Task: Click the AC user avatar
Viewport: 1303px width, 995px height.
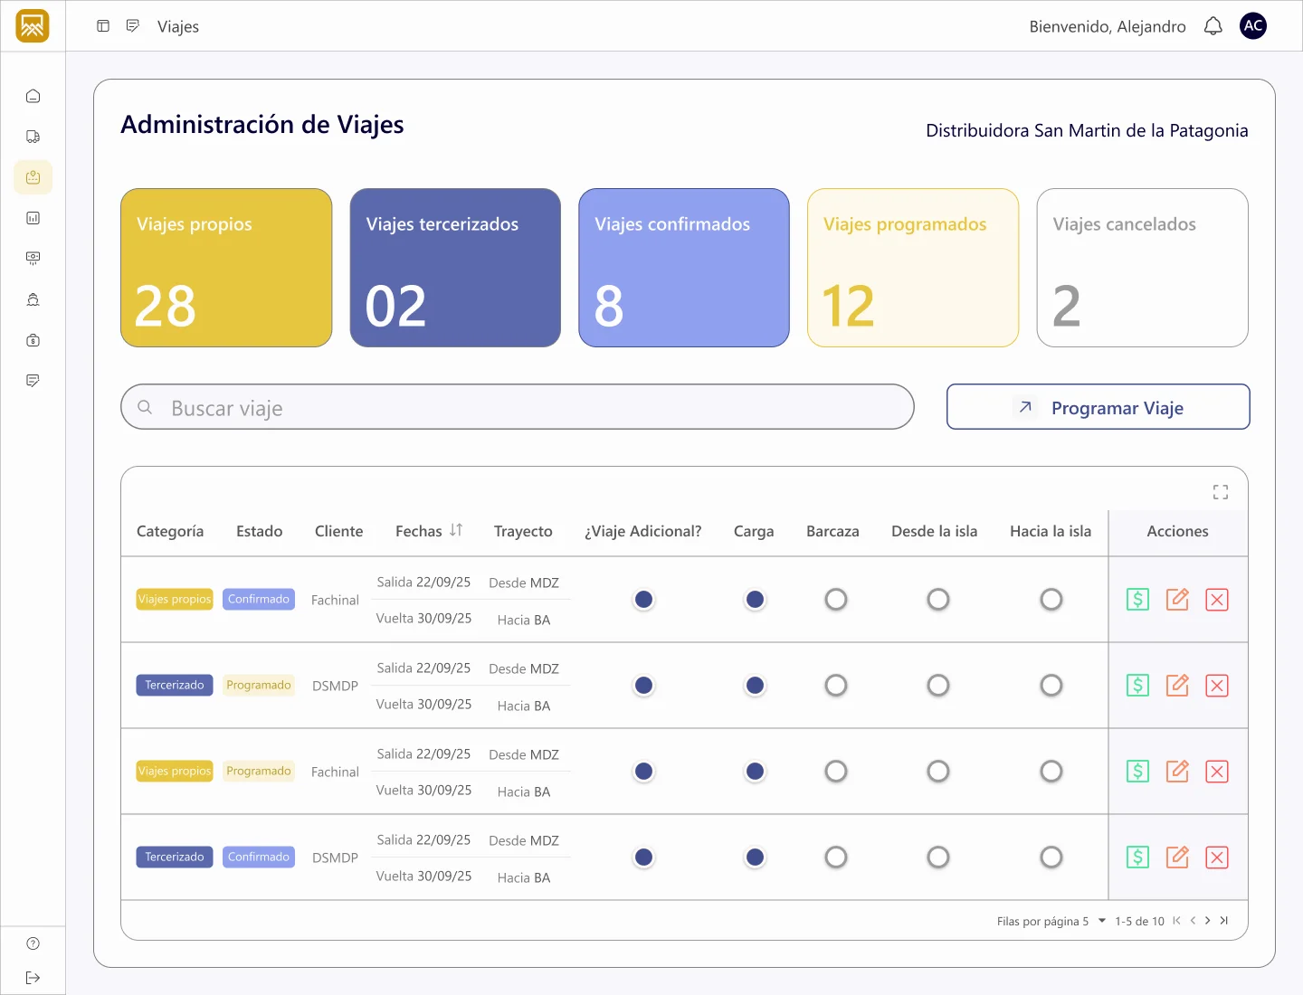Action: pos(1253,26)
